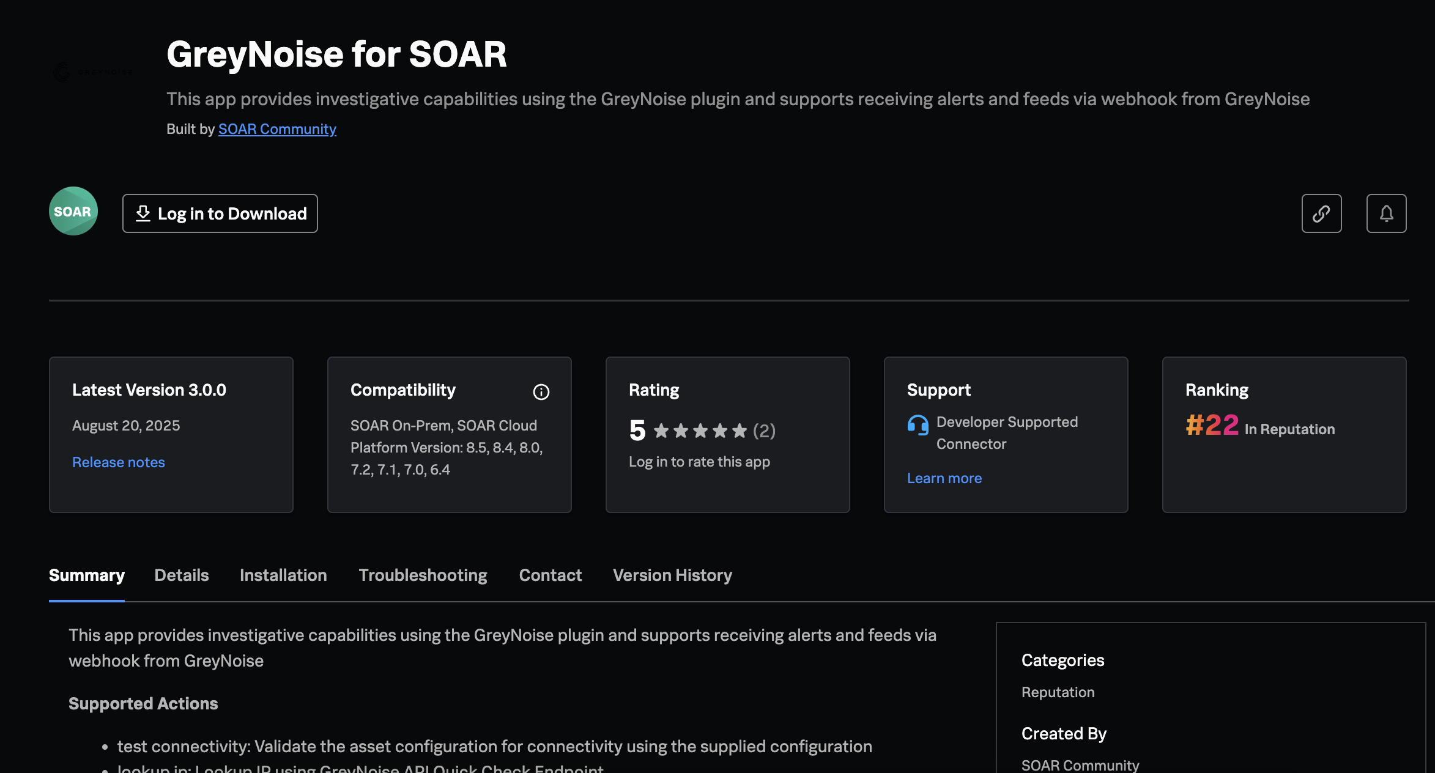Select the Summary tab
Image resolution: width=1435 pixels, height=773 pixels.
click(x=87, y=575)
